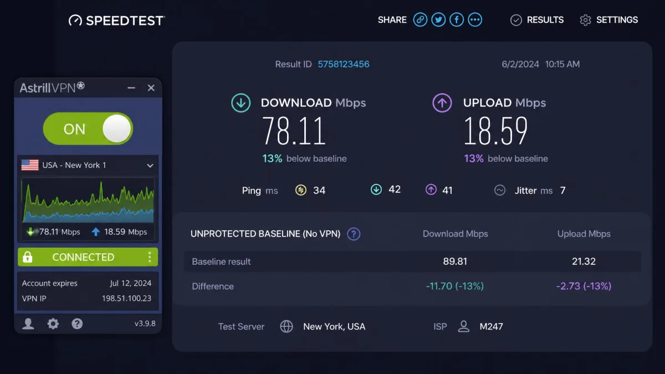
Task: Click the UNPROTECTED BASELINE (No VPN) heading
Action: pos(265,234)
